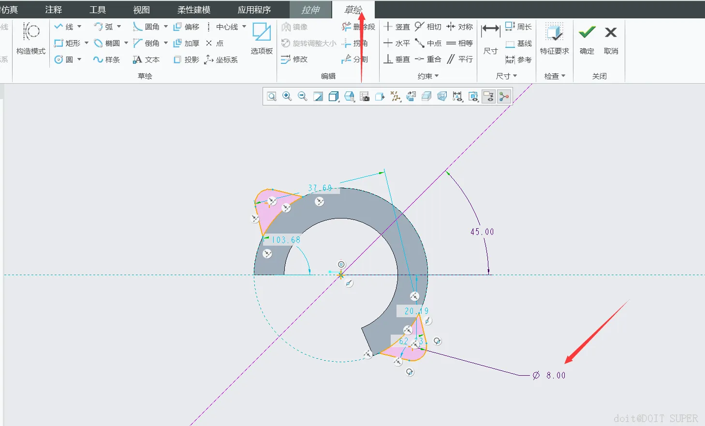The height and width of the screenshot is (426, 705).
Task: Click the Zoom In magnifier icon
Action: point(287,96)
